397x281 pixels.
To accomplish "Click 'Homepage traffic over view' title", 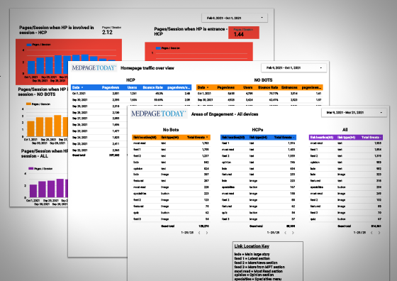I will [x=147, y=68].
